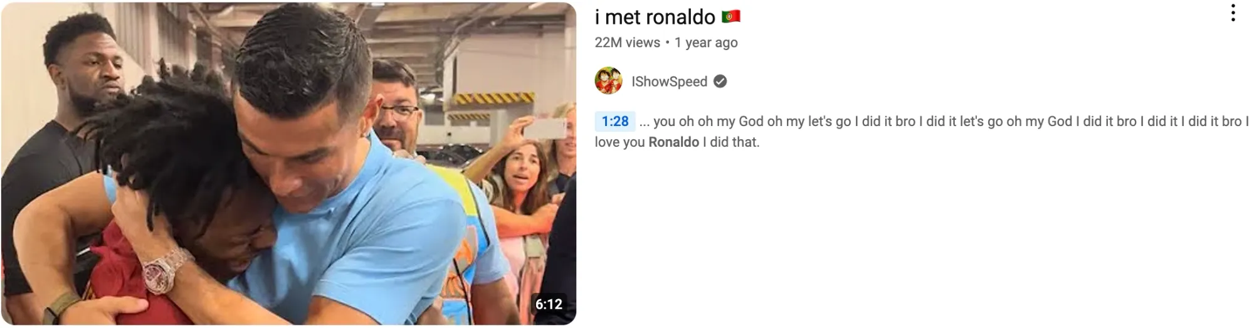Click the Portugal flag emoji in title
This screenshot has height=328, width=1254.
point(731,17)
